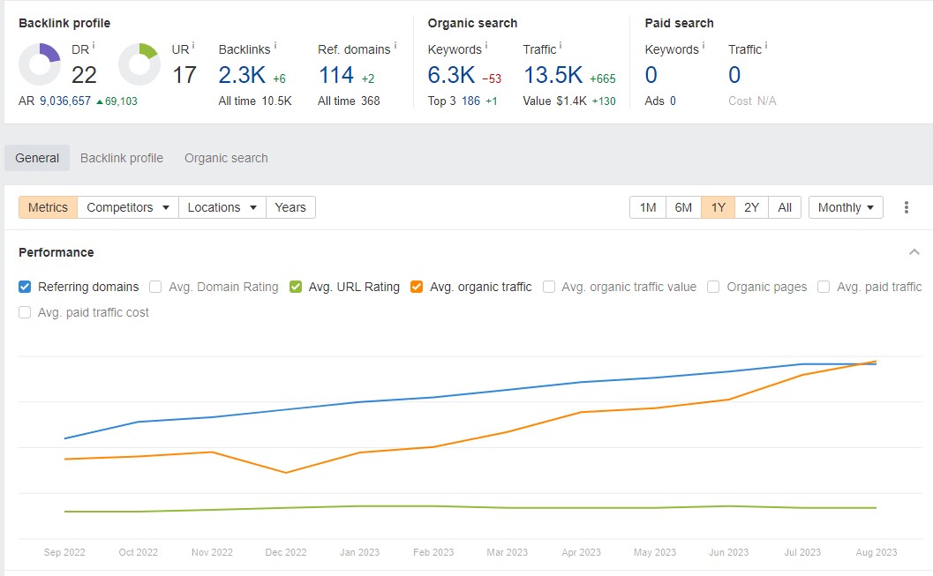The image size is (933, 576).
Task: Click the UR info icon
Action: click(193, 45)
